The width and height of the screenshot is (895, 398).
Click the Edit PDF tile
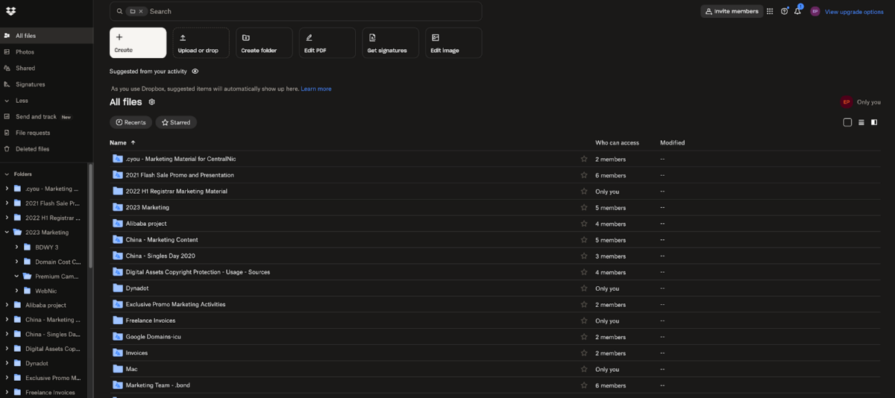pyautogui.click(x=327, y=42)
